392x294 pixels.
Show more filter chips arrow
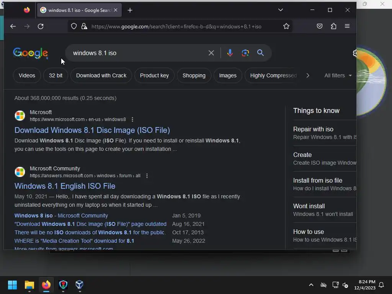tap(308, 75)
